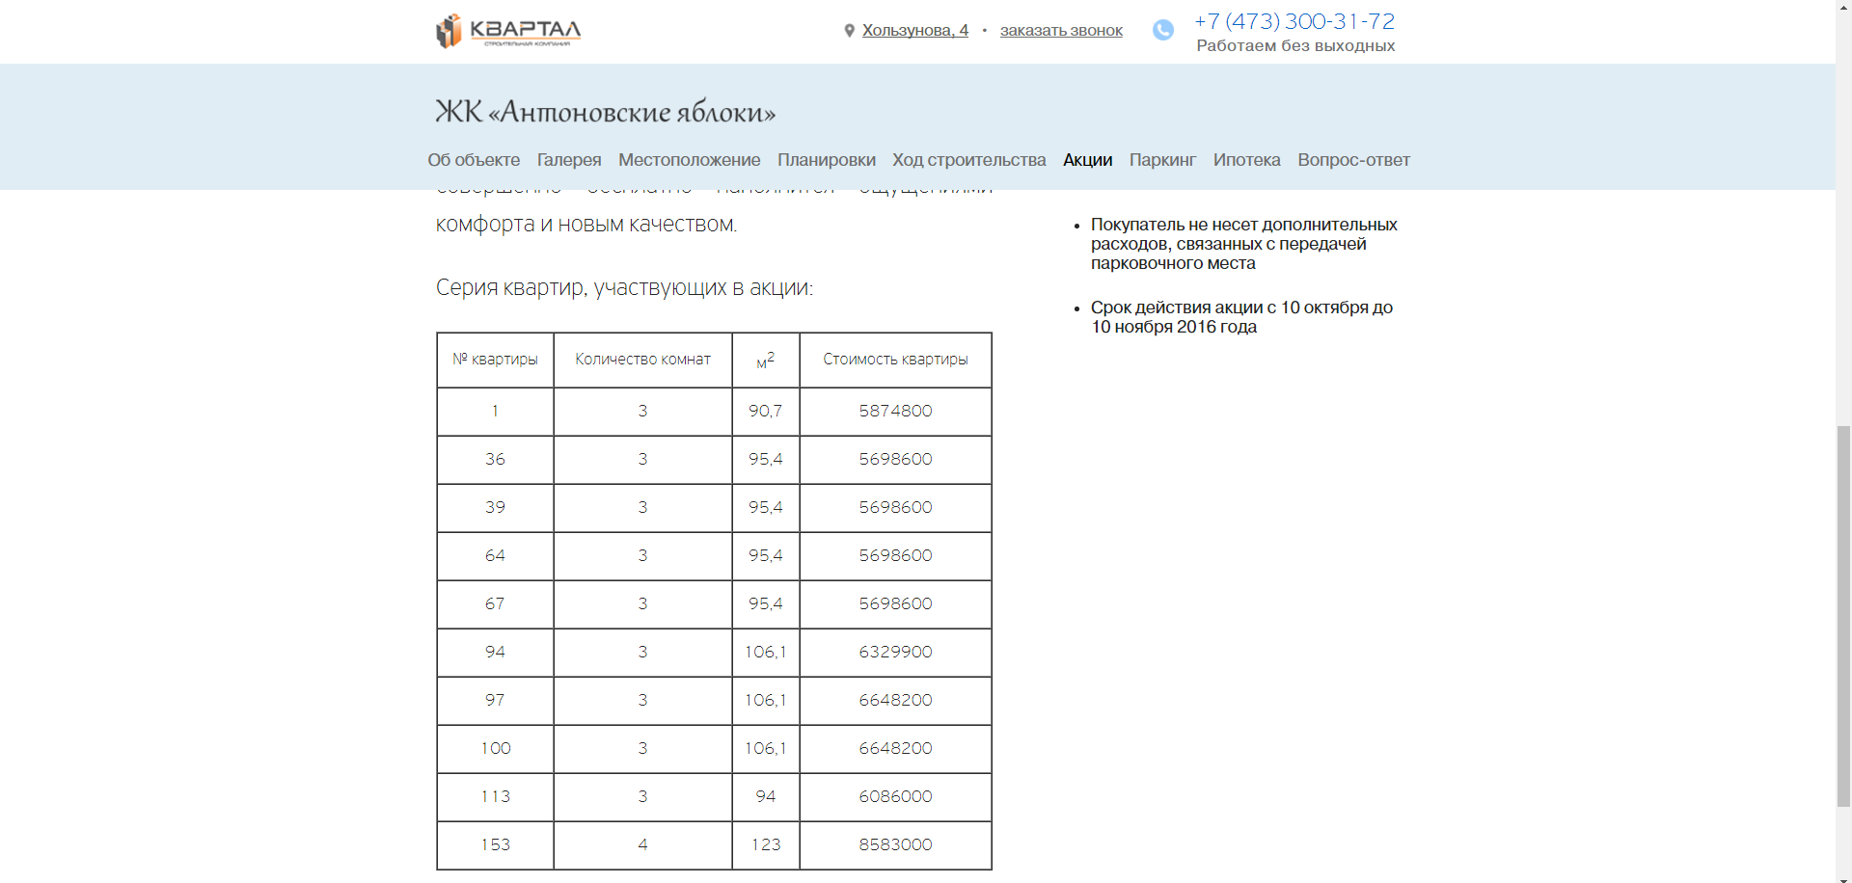The height and width of the screenshot is (883, 1852).
Task: Click the Серия квартир, участвующих в акции heading
Action: 624,287
